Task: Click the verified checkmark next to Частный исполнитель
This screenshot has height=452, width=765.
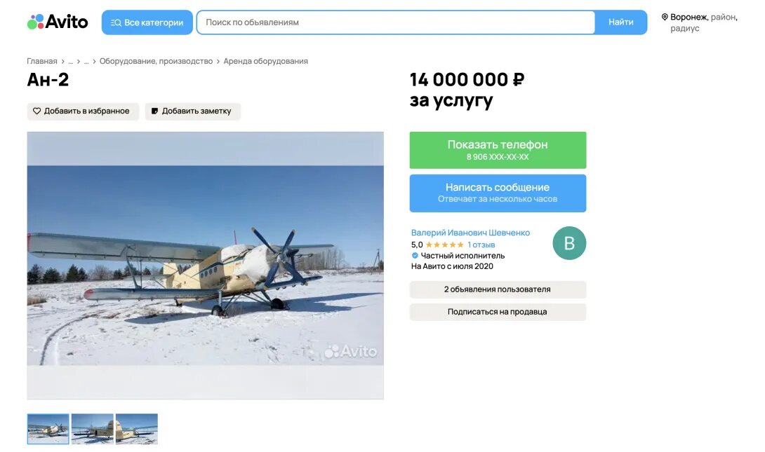Action: click(415, 255)
